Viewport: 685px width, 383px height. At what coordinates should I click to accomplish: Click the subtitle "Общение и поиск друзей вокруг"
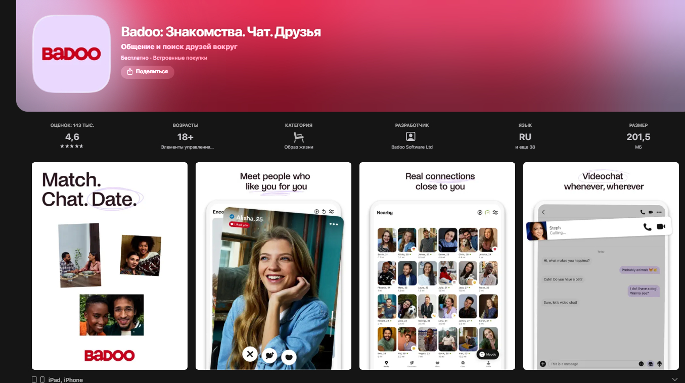[x=179, y=46]
